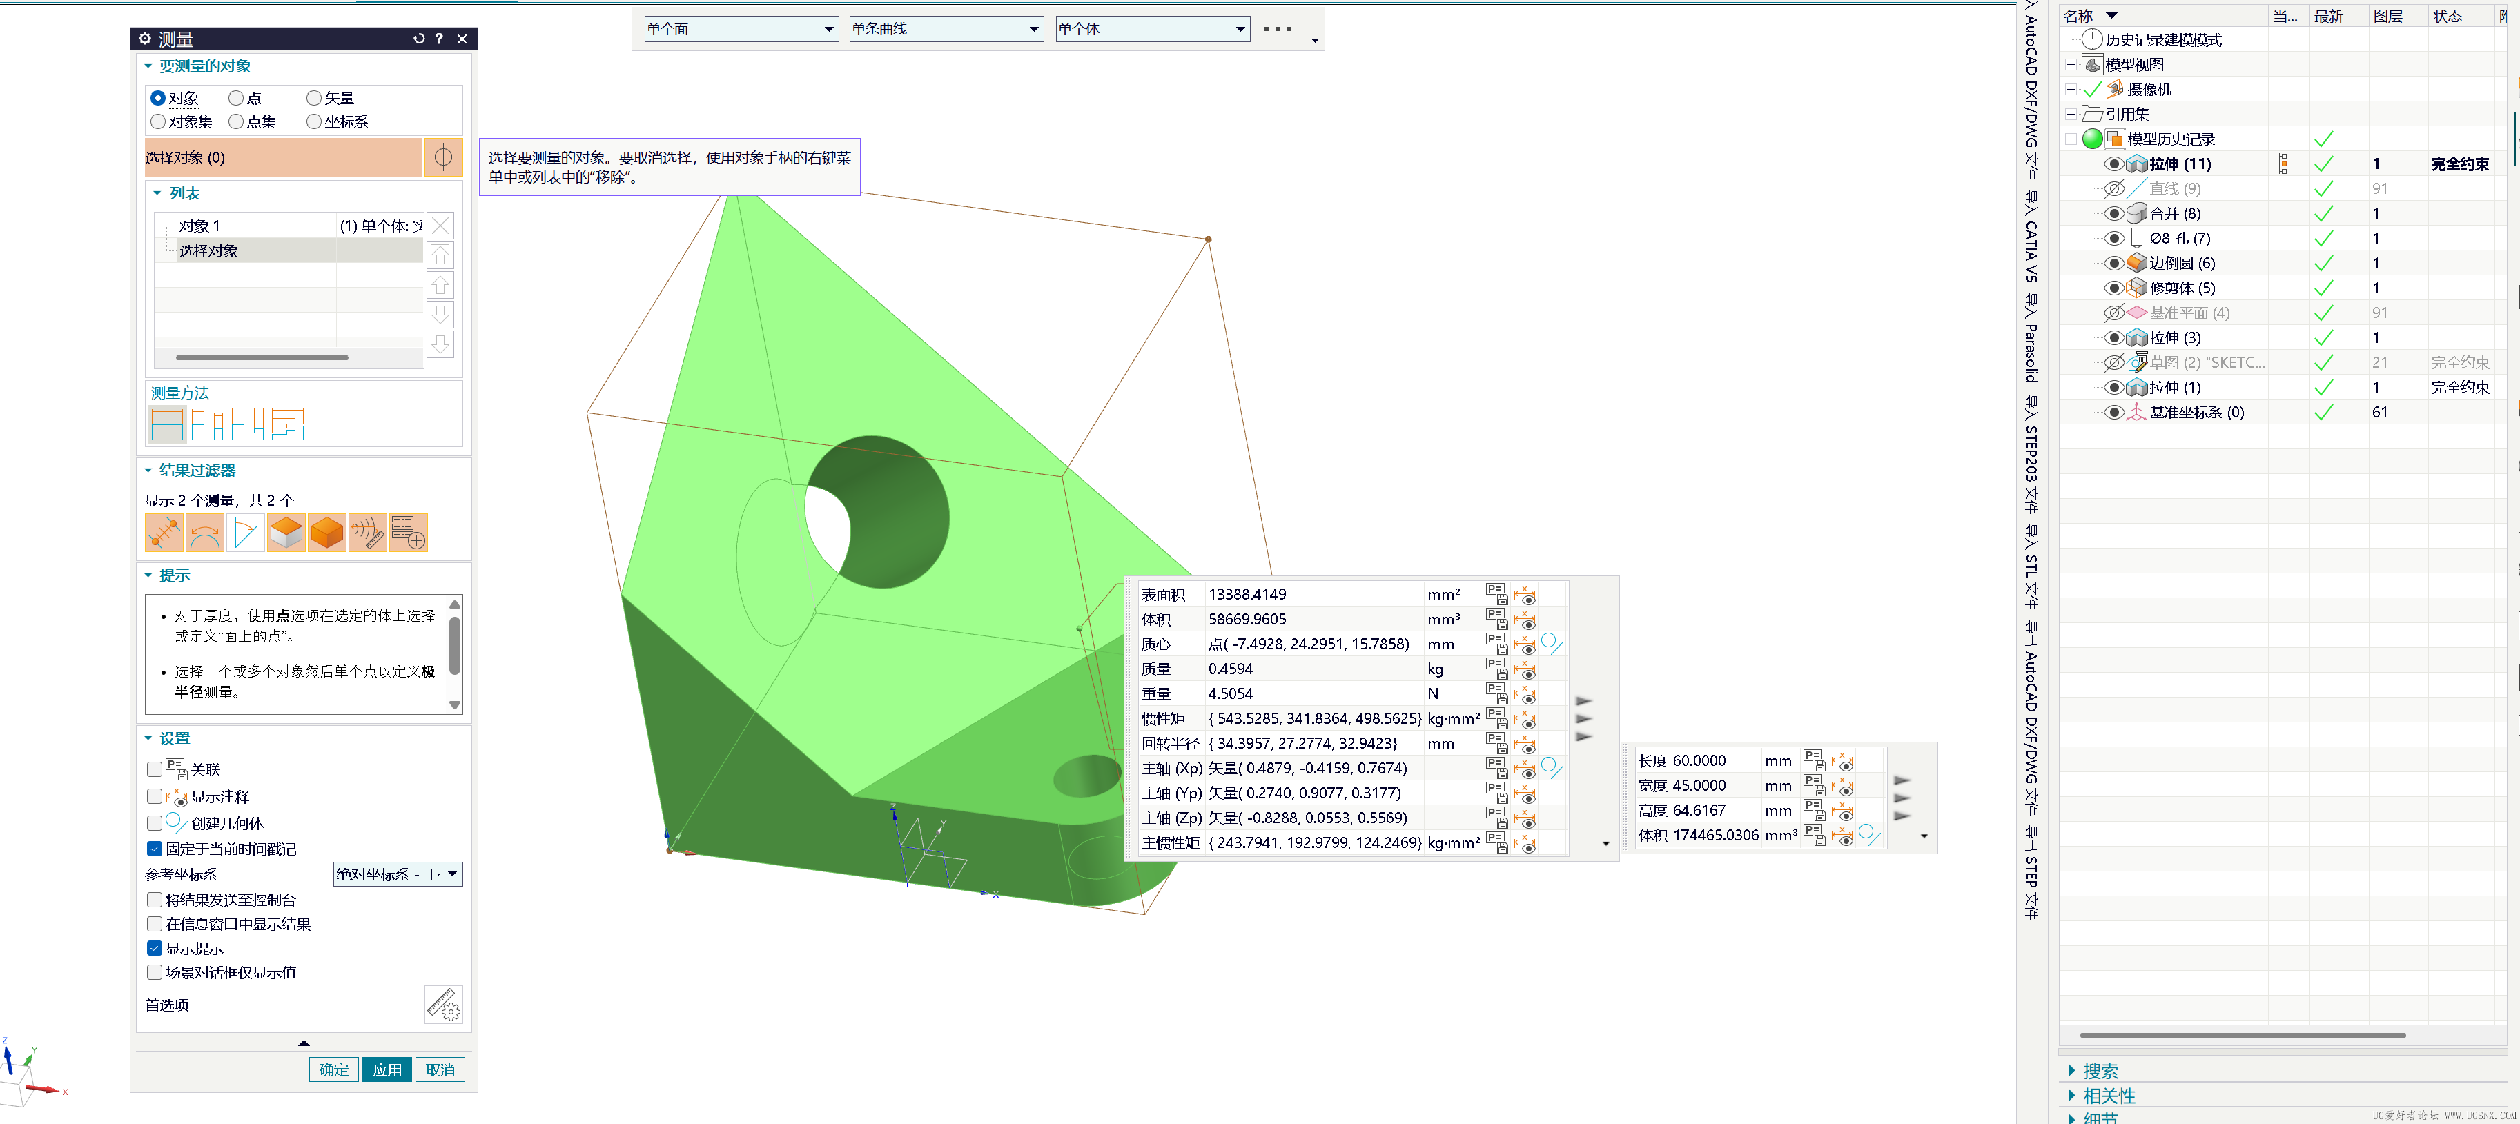This screenshot has width=2520, height=1124.
Task: Click the tips vertical scrollbar thumb
Action: click(x=455, y=646)
